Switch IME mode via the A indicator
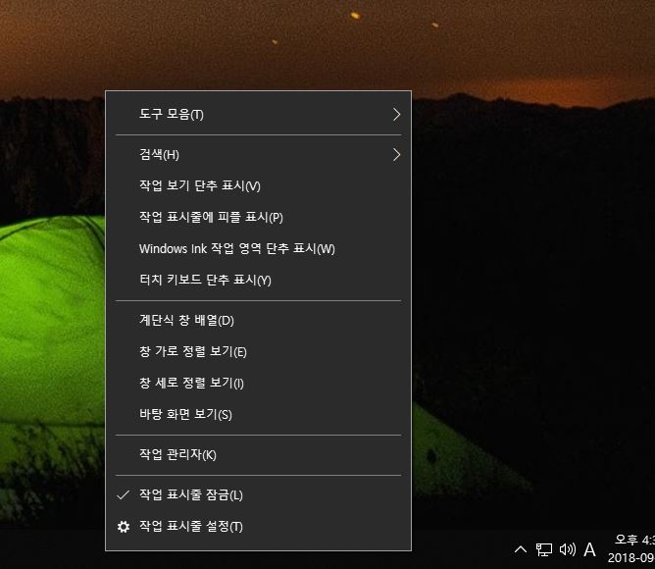 pos(590,549)
